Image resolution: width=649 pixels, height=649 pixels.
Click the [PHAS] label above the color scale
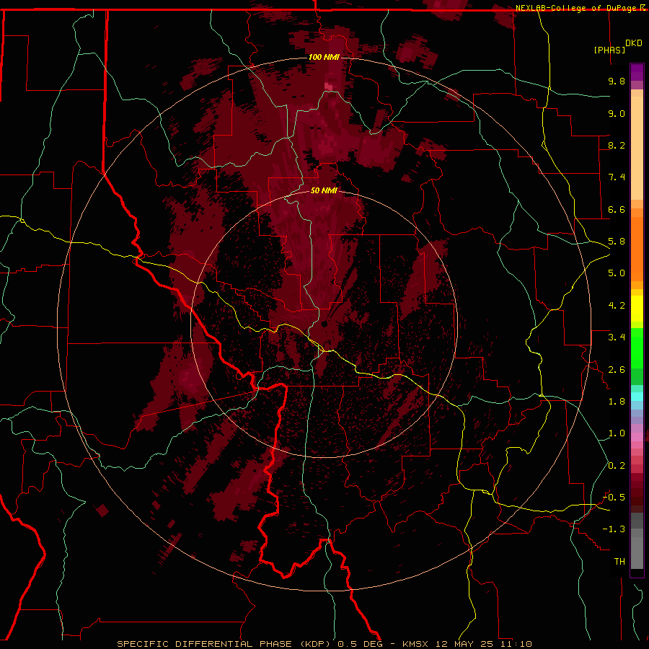point(609,50)
